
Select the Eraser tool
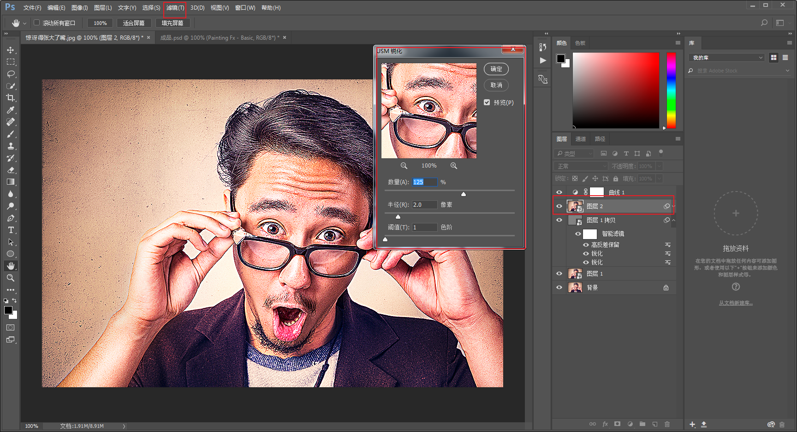pyautogui.click(x=11, y=170)
